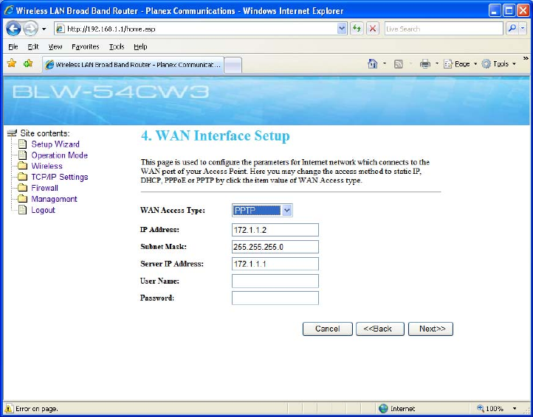Click the Print icon
533x417 pixels.
click(x=425, y=64)
